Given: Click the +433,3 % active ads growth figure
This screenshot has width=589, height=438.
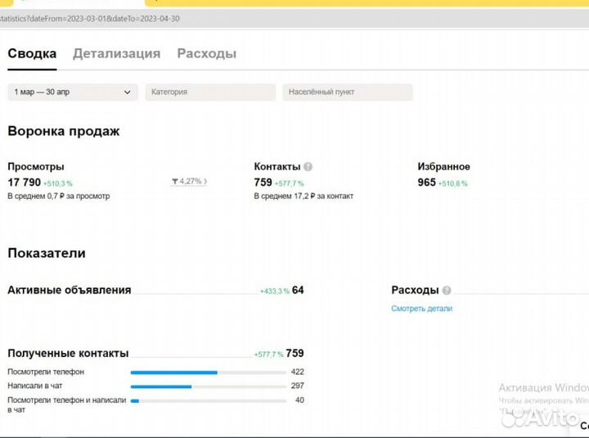Looking at the screenshot, I should point(275,291).
